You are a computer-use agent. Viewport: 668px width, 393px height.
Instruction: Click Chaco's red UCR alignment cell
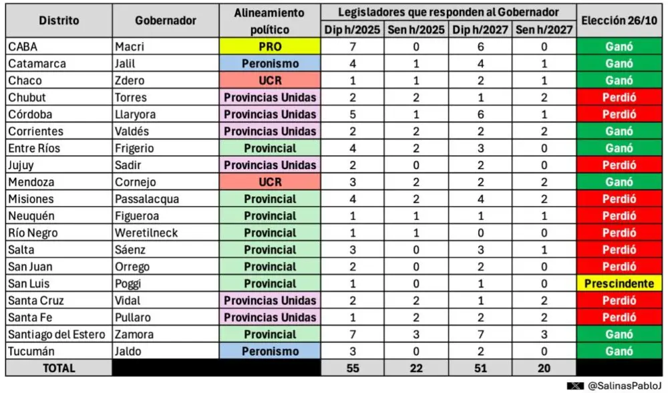click(270, 80)
